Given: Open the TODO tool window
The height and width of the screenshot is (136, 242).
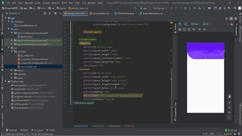Looking at the screenshot, I should tap(50, 130).
